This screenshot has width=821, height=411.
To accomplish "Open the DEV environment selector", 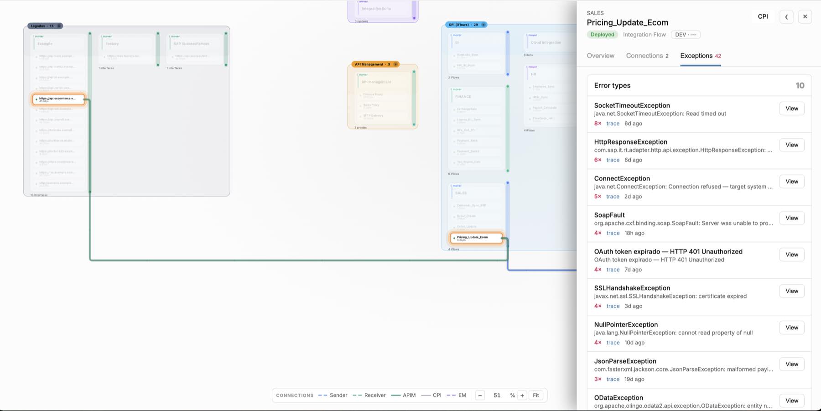I will (686, 35).
